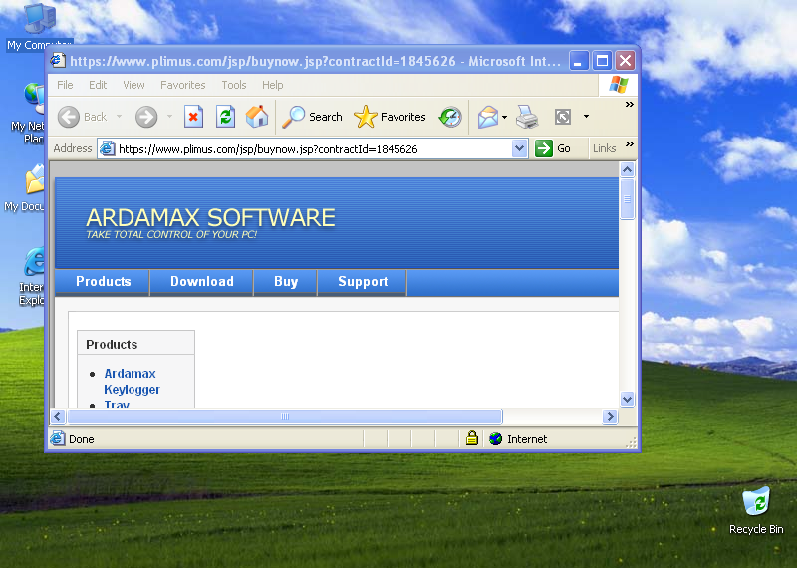This screenshot has height=568, width=797.
Task: Click the Products sidebar heading
Action: (112, 344)
